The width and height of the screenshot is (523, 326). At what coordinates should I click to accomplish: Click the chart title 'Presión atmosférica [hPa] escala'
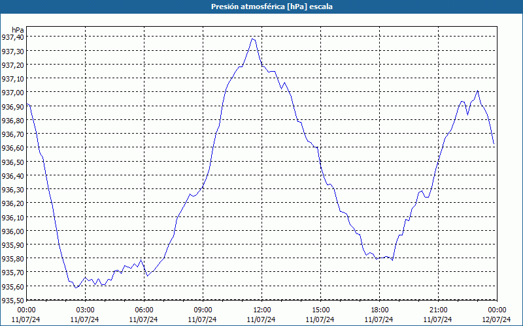272,7
